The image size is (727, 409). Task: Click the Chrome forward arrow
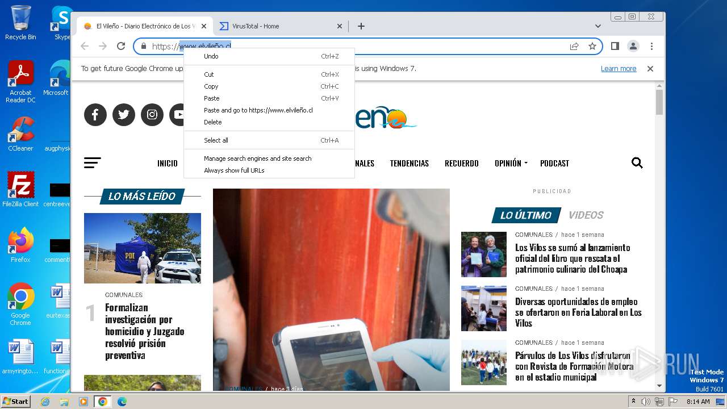tap(103, 46)
